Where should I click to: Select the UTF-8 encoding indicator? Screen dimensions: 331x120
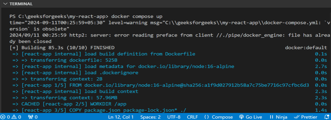pos(174,117)
